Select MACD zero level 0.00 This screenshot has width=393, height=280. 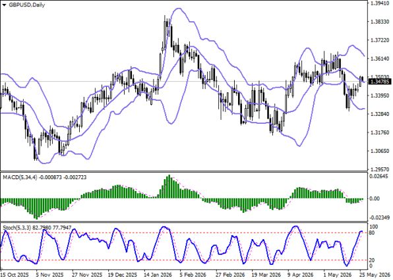pos(375,198)
